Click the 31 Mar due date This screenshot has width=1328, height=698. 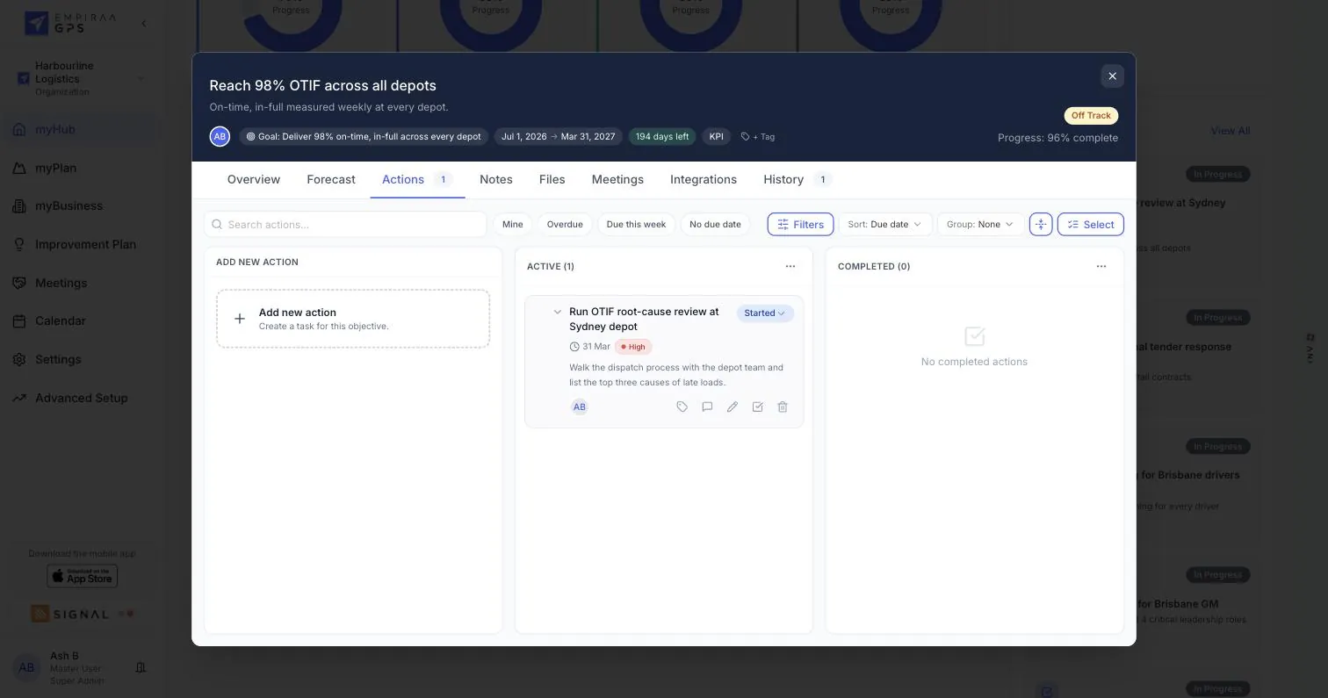590,347
